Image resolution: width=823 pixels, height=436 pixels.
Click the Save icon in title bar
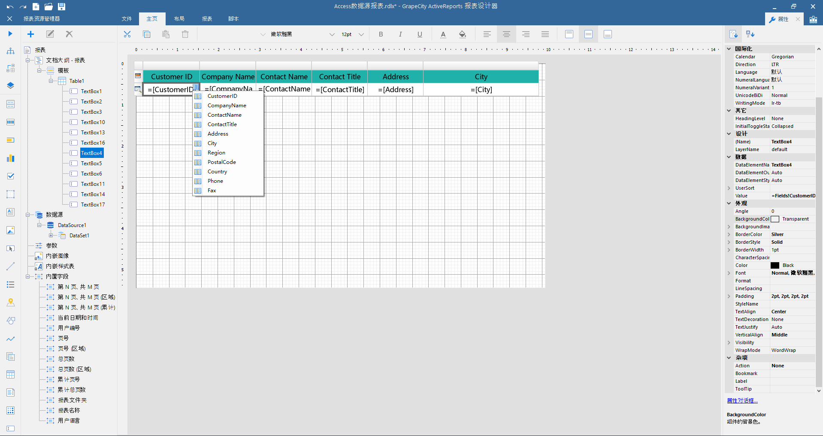coord(61,6)
